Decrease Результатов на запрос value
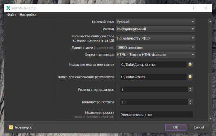The width and height of the screenshot is (216, 136). [190, 91]
